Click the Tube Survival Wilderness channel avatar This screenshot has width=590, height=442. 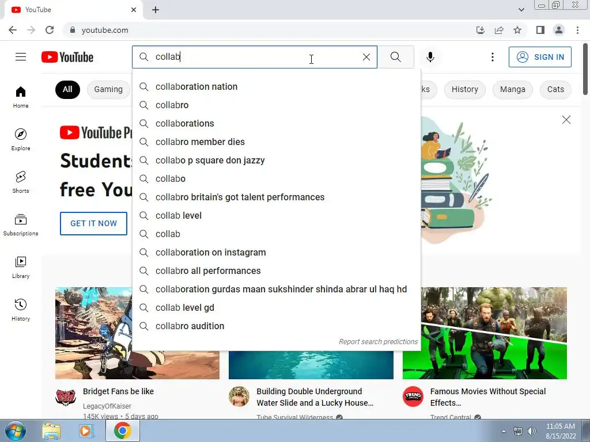pos(239,397)
